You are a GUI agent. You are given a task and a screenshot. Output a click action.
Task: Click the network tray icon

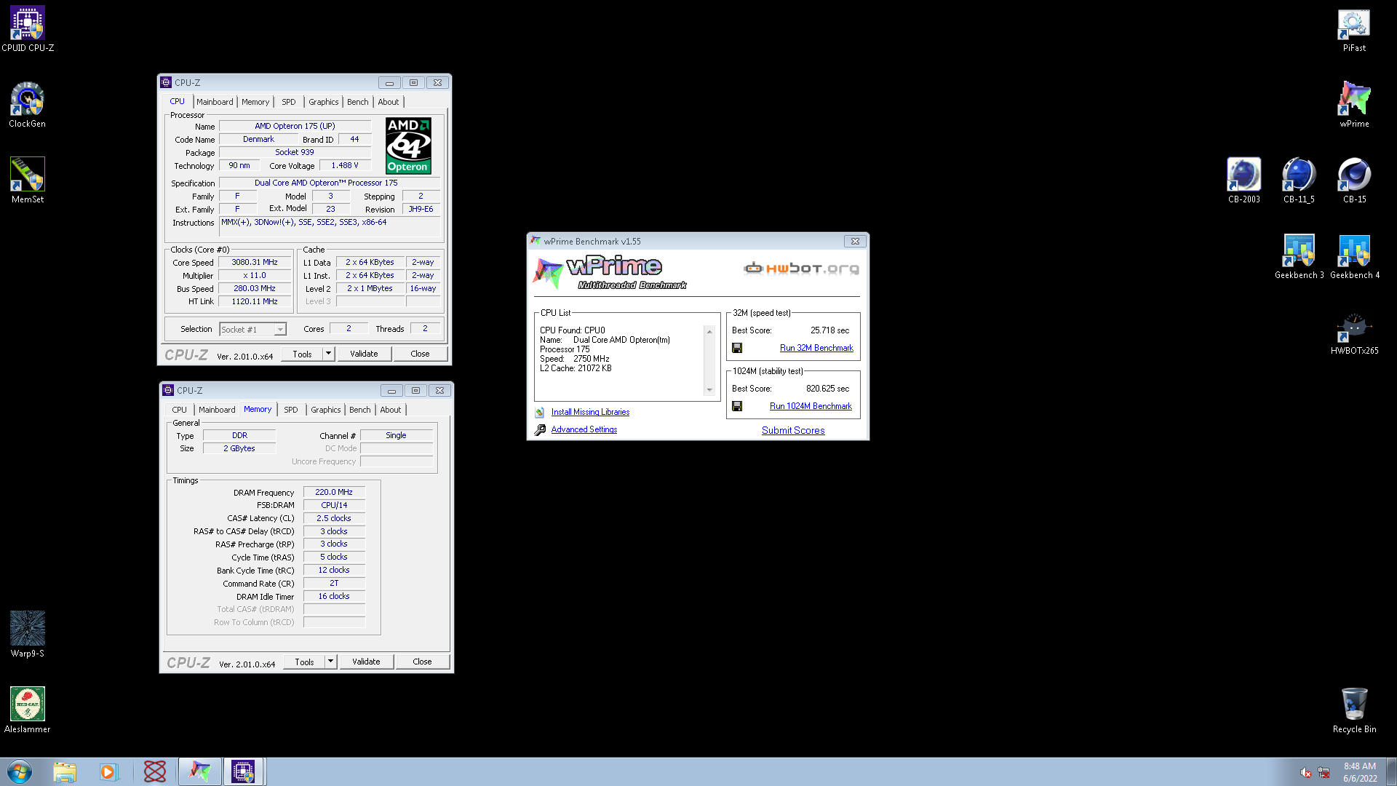(1324, 772)
